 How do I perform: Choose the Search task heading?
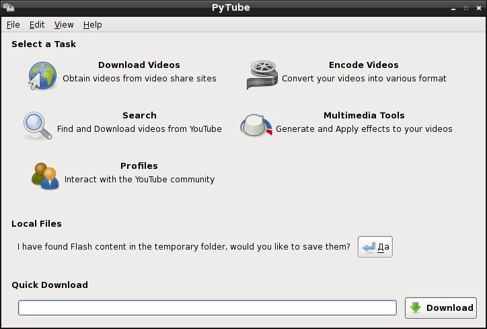[x=139, y=115]
